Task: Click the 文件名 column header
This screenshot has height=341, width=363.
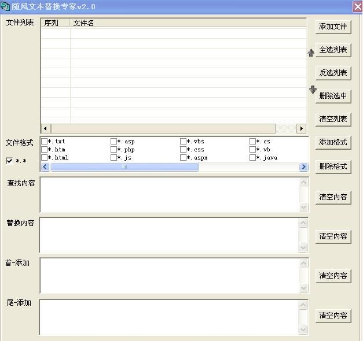Action: (x=188, y=23)
